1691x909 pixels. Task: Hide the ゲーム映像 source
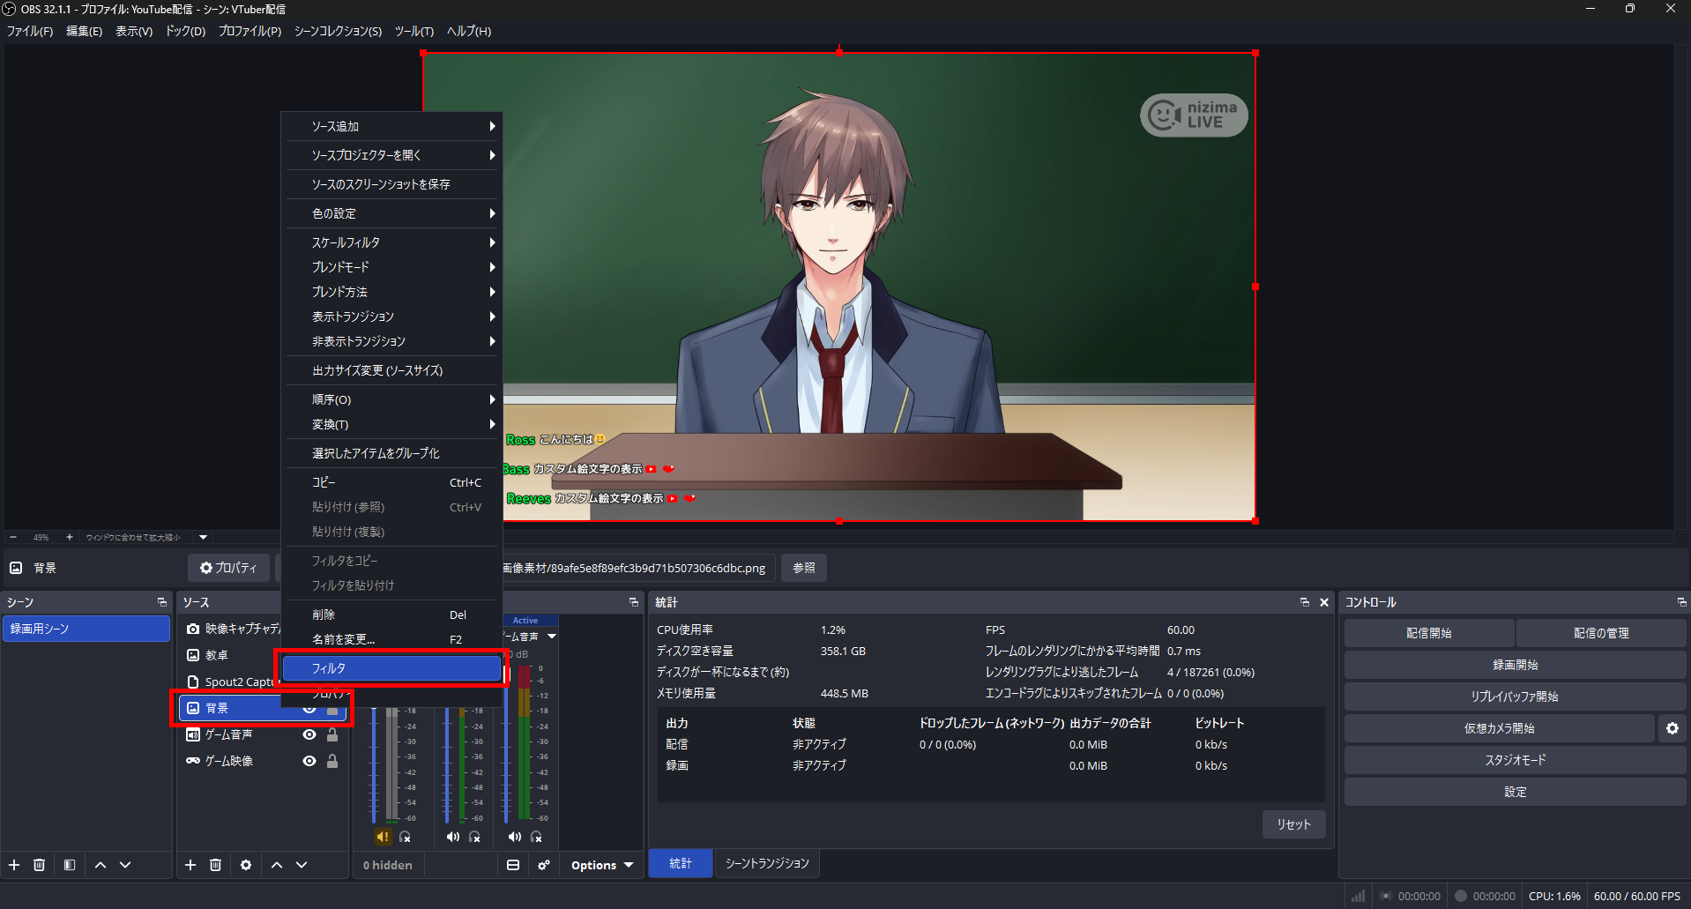(x=309, y=761)
